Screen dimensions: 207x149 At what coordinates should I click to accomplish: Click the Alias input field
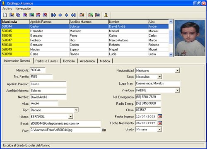44,103
